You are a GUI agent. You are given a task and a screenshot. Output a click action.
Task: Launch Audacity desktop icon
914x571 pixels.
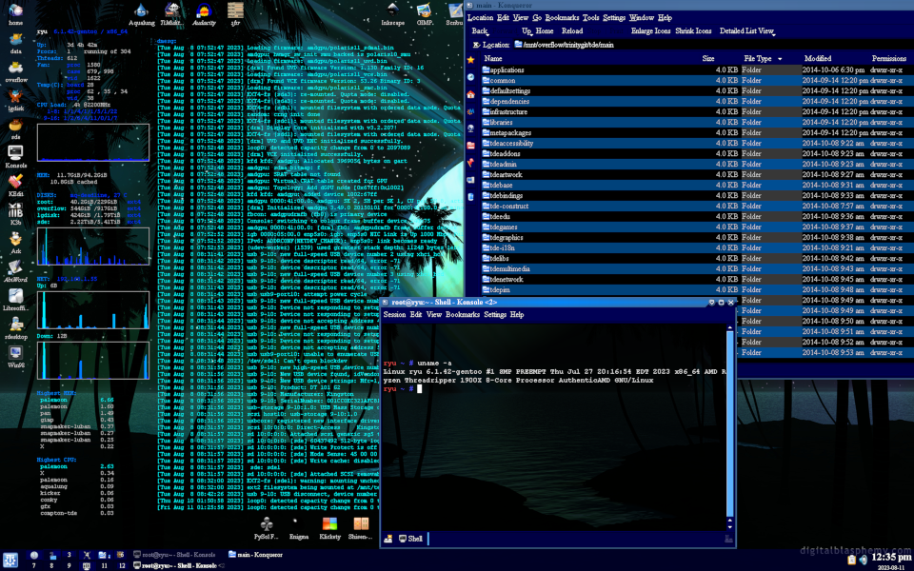tap(204, 13)
